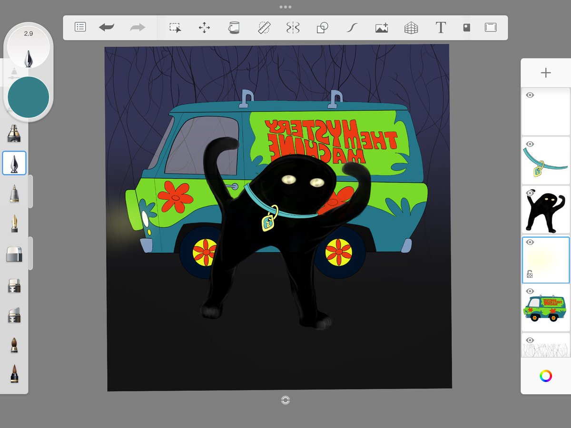
Task: Activate the move/transform tool
Action: (x=204, y=28)
